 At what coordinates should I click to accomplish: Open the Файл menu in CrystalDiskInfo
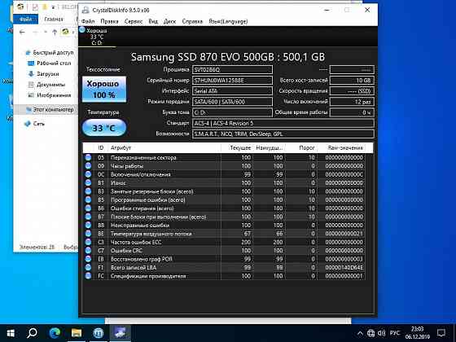[x=88, y=21]
